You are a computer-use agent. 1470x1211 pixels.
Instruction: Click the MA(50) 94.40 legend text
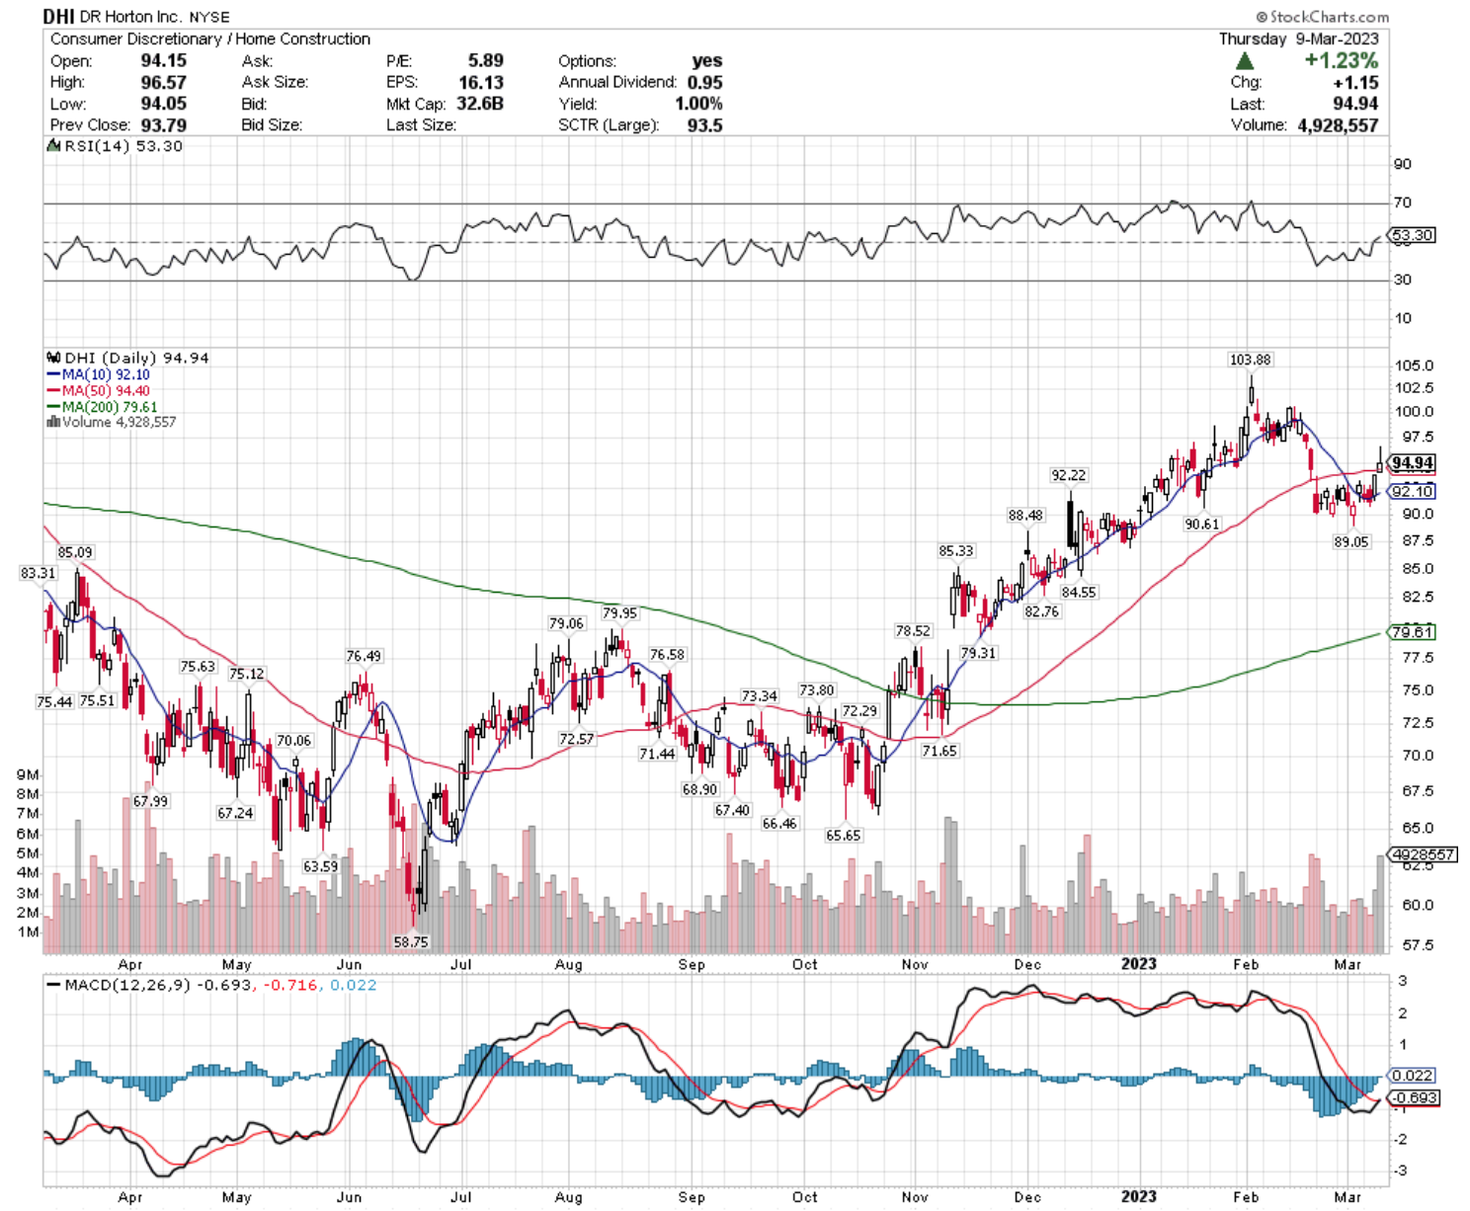click(x=106, y=391)
